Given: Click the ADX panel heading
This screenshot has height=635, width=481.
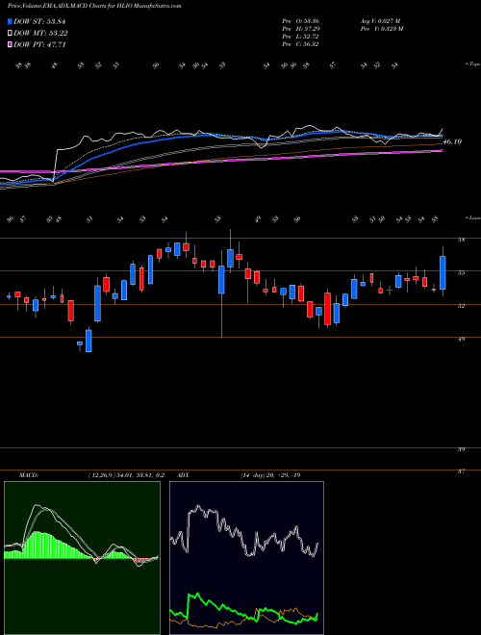Looking at the screenshot, I should coord(184,475).
